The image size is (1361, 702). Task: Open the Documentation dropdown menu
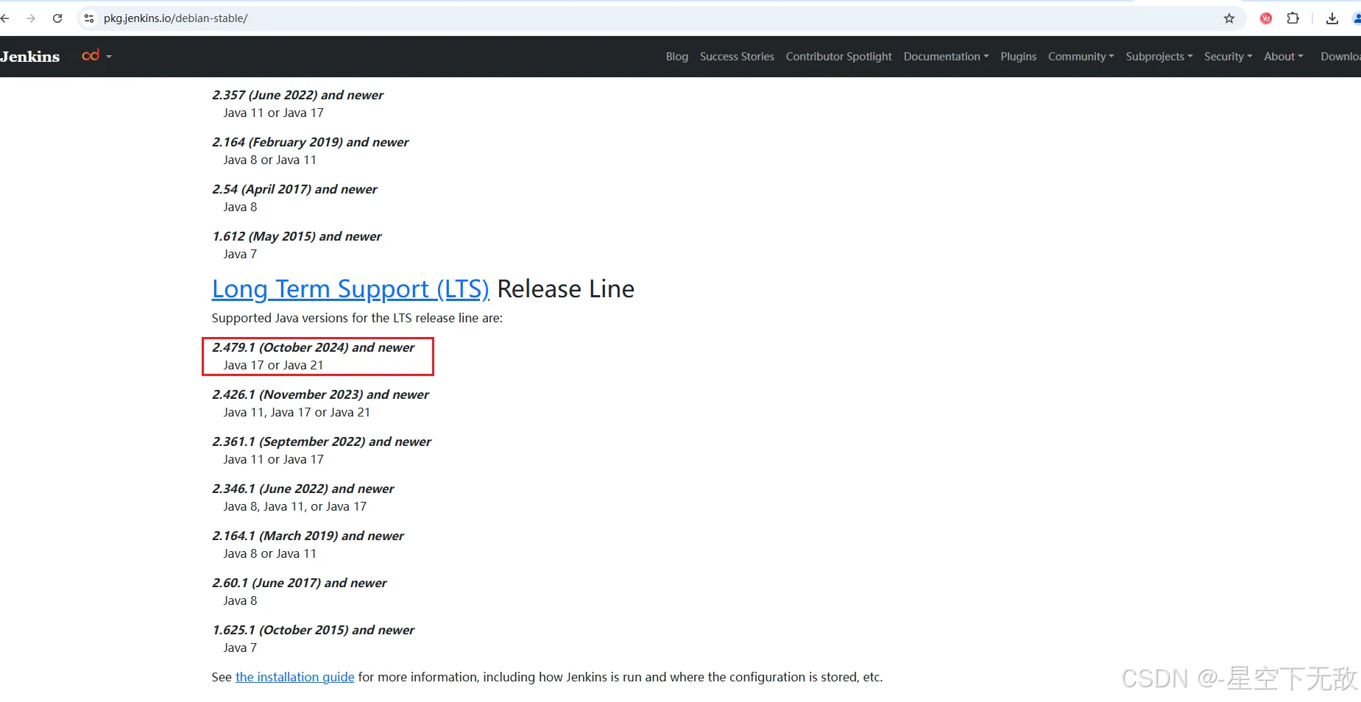point(946,57)
